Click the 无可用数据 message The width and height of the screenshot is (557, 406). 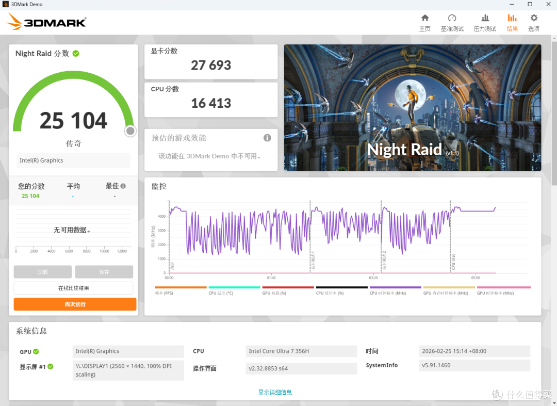[72, 230]
